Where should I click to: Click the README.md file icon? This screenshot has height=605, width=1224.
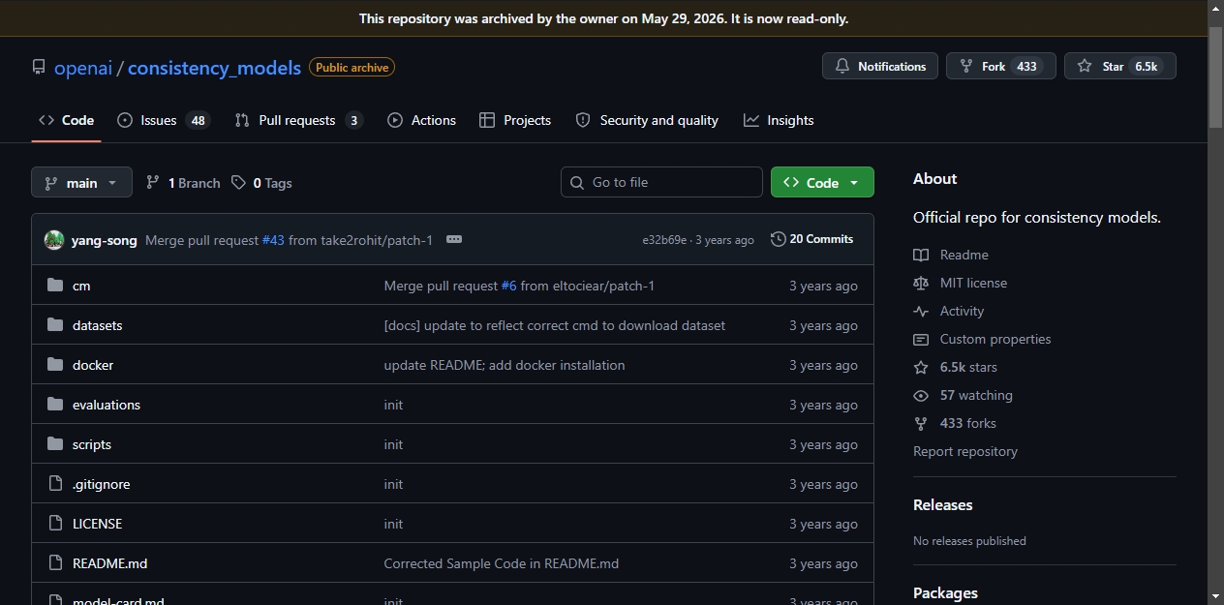pyautogui.click(x=55, y=563)
